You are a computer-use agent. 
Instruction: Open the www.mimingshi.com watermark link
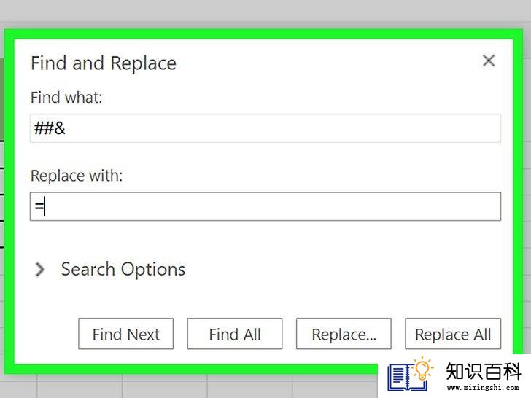(483, 387)
